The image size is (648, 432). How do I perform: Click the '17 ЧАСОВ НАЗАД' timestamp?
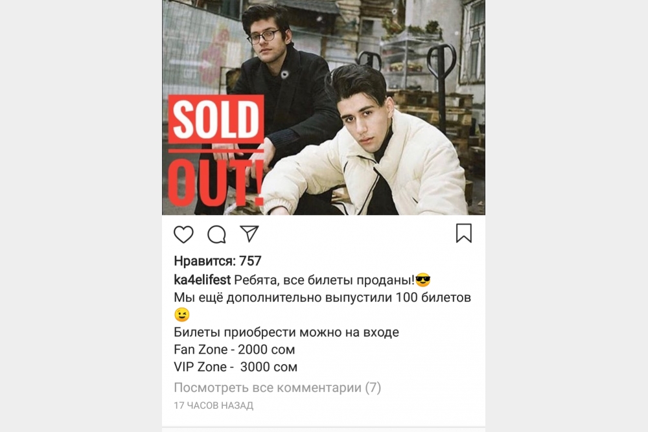point(214,405)
